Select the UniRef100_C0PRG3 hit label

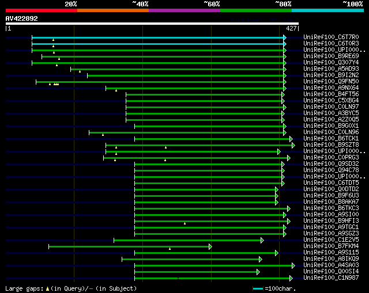pos(331,158)
